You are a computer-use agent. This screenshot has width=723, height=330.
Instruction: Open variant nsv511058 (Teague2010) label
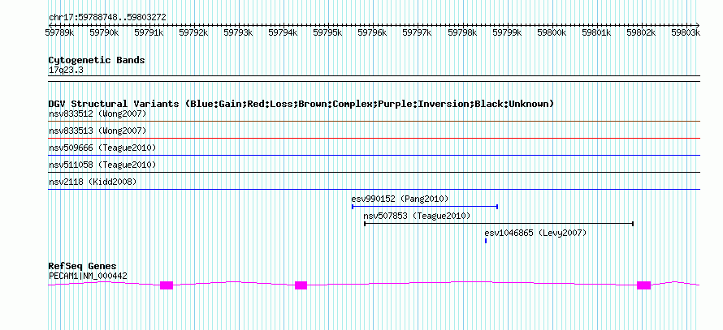[x=102, y=165]
